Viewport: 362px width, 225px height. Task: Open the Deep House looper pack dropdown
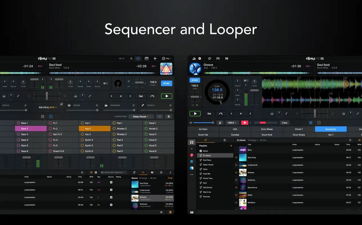pos(141,116)
